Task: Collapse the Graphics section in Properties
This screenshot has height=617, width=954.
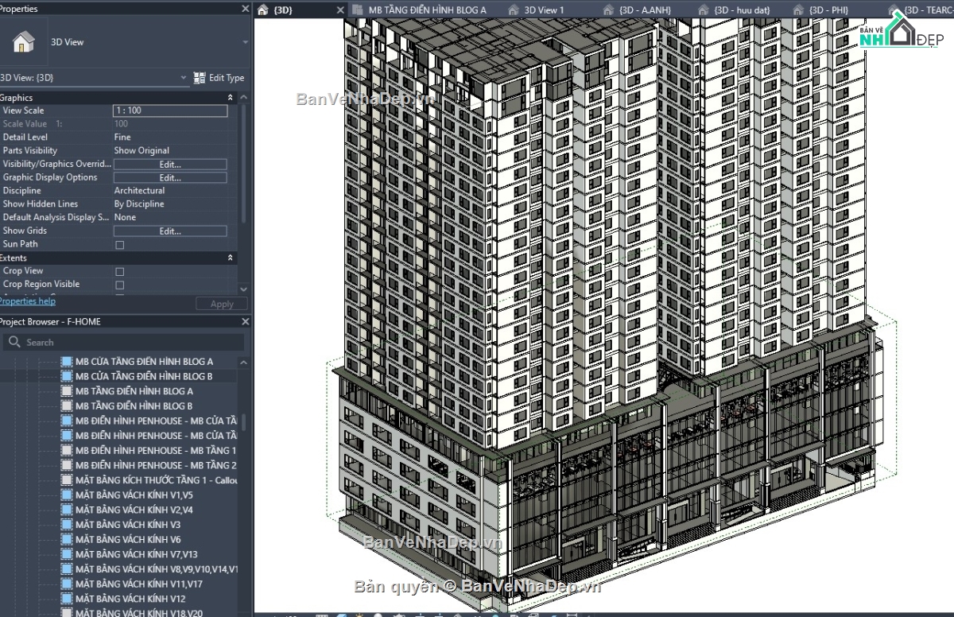Action: pos(231,97)
